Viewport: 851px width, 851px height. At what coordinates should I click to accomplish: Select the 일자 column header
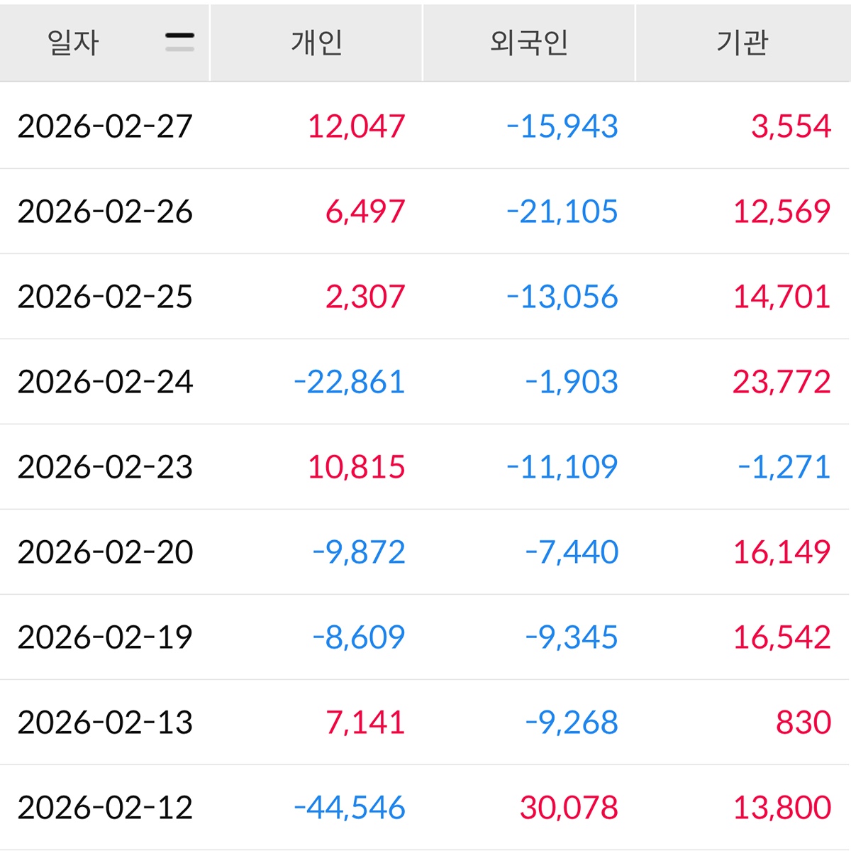pyautogui.click(x=105, y=43)
